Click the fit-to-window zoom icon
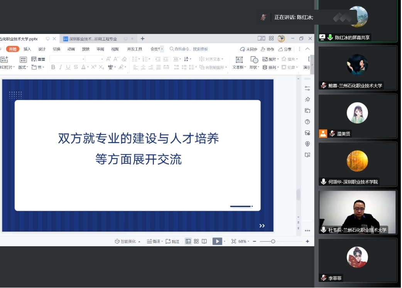This screenshot has height=288, width=402. 233,241
